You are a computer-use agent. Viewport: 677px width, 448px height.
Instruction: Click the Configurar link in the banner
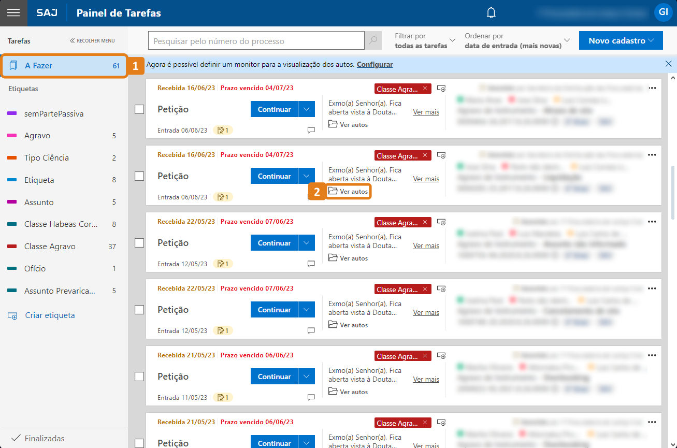pyautogui.click(x=374, y=63)
